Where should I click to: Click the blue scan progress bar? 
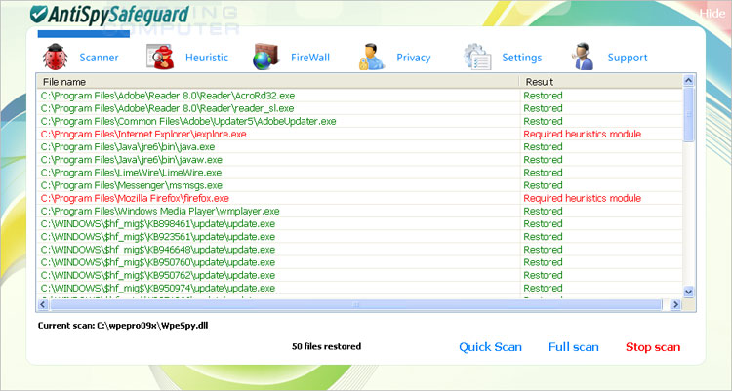click(x=84, y=34)
